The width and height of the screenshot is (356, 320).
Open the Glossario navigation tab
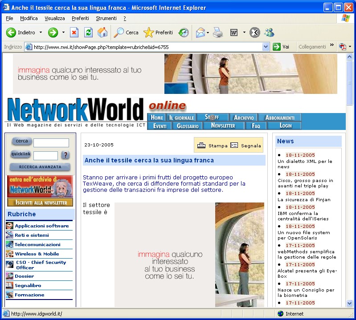tap(188, 126)
